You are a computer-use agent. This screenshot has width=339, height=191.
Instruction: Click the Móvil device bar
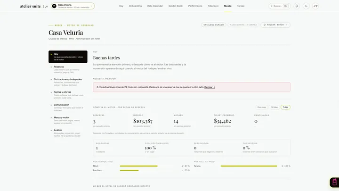tap(138, 166)
